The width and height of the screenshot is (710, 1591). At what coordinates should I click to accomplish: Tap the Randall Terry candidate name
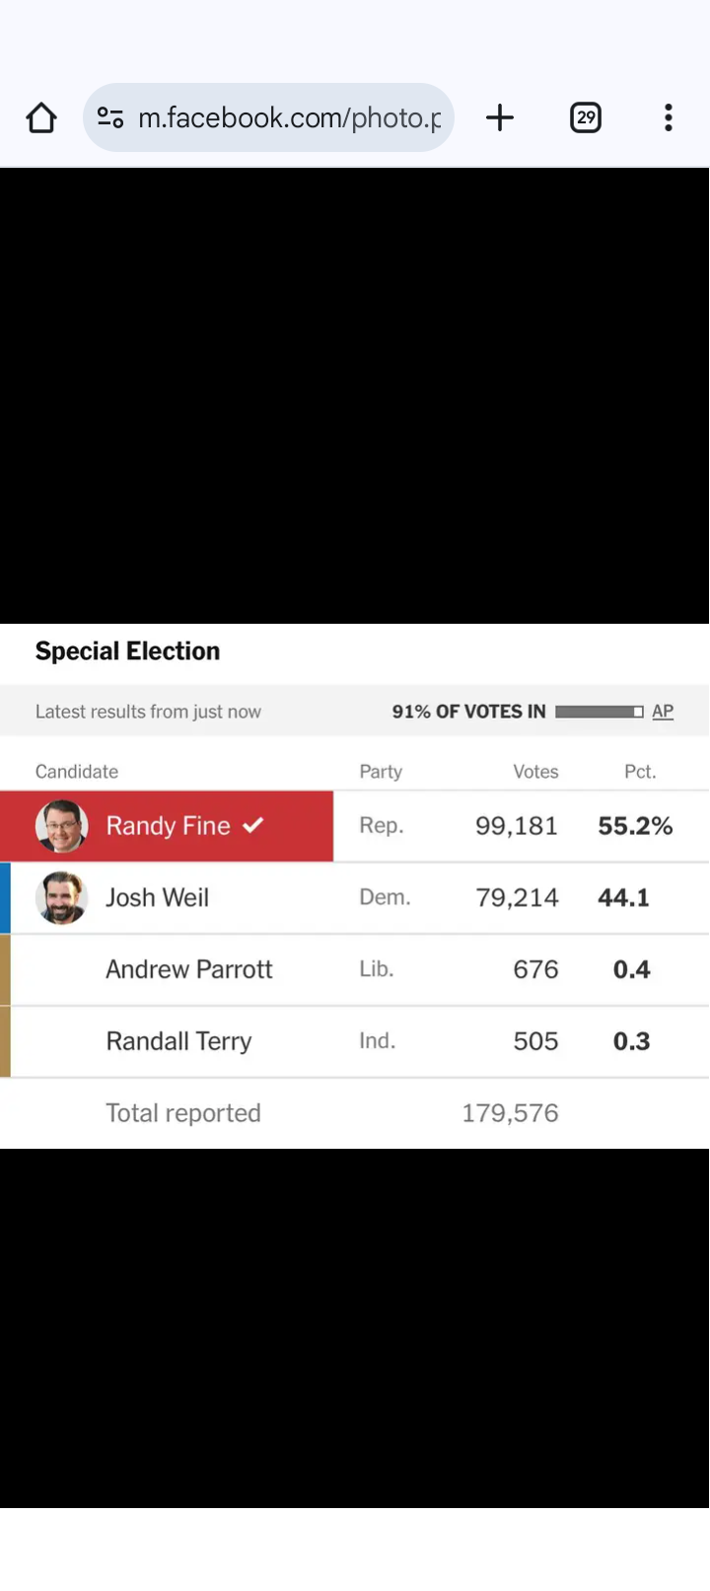pos(178,1041)
